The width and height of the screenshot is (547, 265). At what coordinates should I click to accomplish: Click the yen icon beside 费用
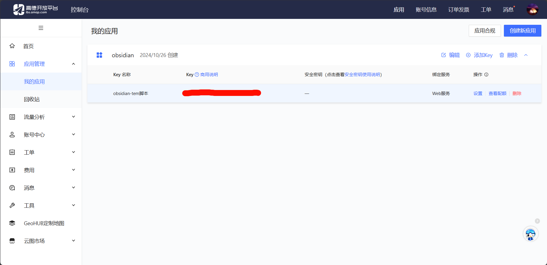(12, 170)
